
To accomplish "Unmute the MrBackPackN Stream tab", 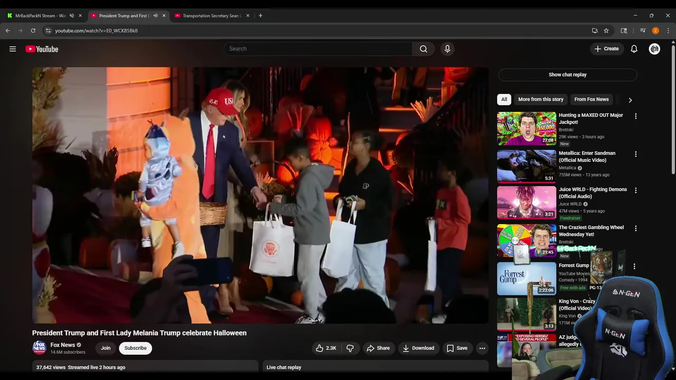I will pos(72,16).
